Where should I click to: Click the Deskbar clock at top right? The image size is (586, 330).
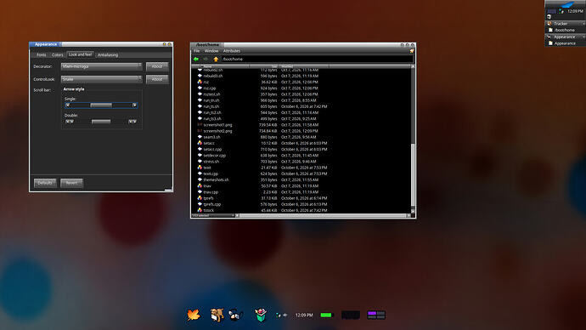click(575, 12)
